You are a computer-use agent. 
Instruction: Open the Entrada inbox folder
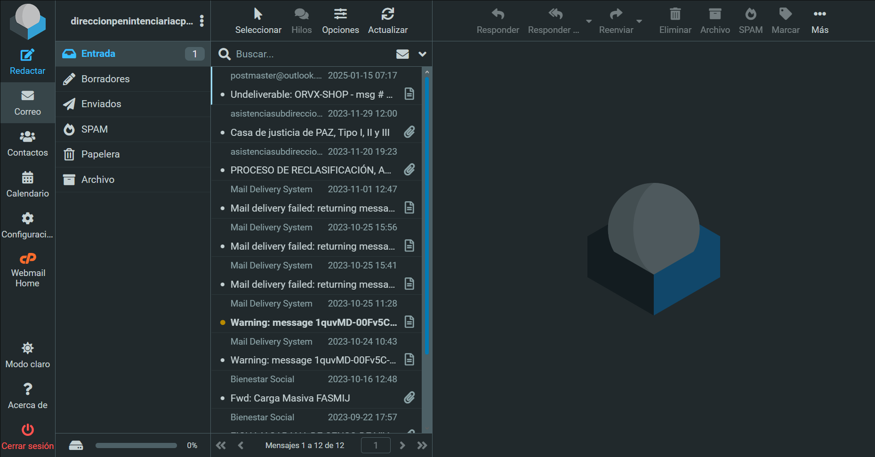click(x=133, y=54)
